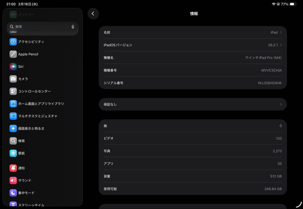Open Apple Pencil settings icon
The height and width of the screenshot is (209, 303).
13,54
